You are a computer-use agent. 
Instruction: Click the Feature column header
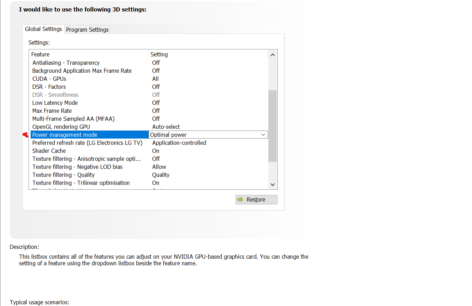[x=40, y=54]
